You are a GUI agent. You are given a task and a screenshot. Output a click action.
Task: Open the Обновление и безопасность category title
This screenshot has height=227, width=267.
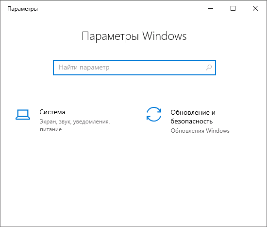[x=193, y=117]
